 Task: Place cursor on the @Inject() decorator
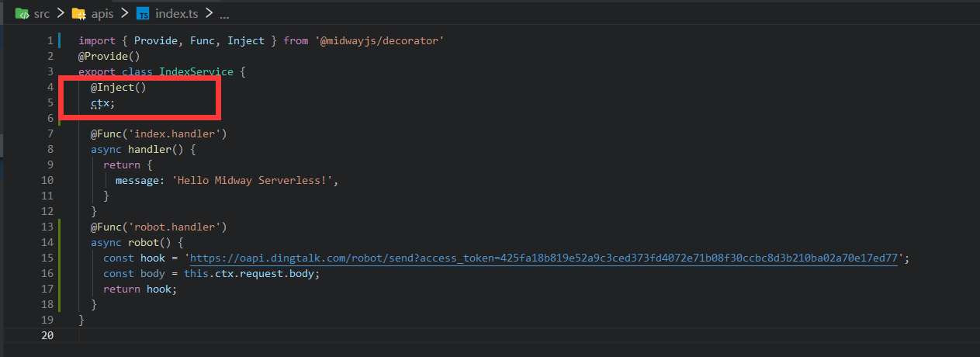[x=118, y=87]
